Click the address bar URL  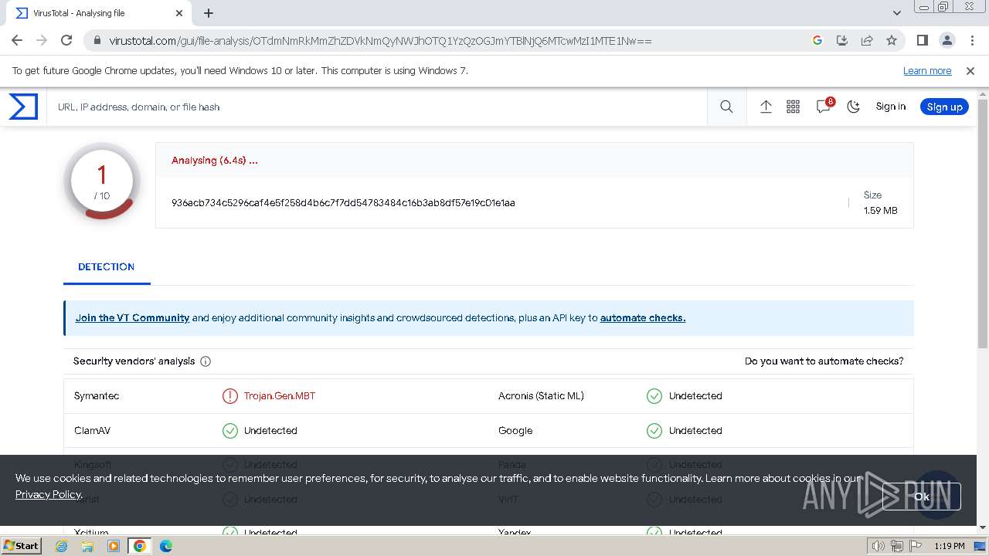[x=380, y=41]
